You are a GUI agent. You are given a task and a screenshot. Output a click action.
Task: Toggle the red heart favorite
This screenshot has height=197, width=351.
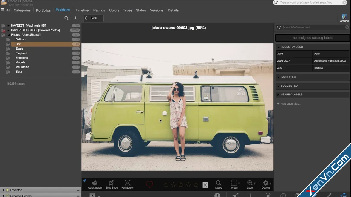pyautogui.click(x=149, y=185)
